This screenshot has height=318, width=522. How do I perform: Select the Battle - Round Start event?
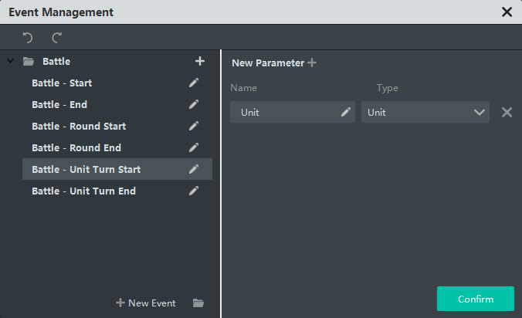(x=79, y=126)
